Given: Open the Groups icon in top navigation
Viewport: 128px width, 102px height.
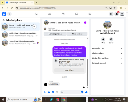Looking at the screenshot, I should pyautogui.click(x=90, y=14).
